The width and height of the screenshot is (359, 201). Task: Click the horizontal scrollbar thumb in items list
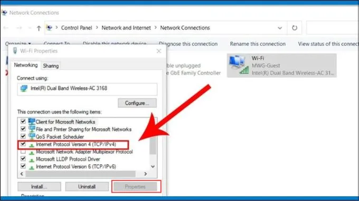coord(81,174)
